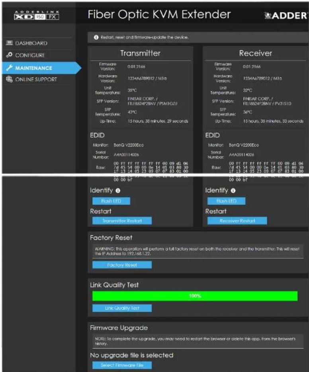309x372 pixels.
Task: Click Receiver SFP version FINISAR CORP value
Action: 267,101
